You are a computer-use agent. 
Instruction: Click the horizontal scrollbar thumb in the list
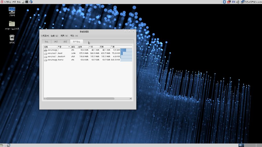[x=80, y=99]
